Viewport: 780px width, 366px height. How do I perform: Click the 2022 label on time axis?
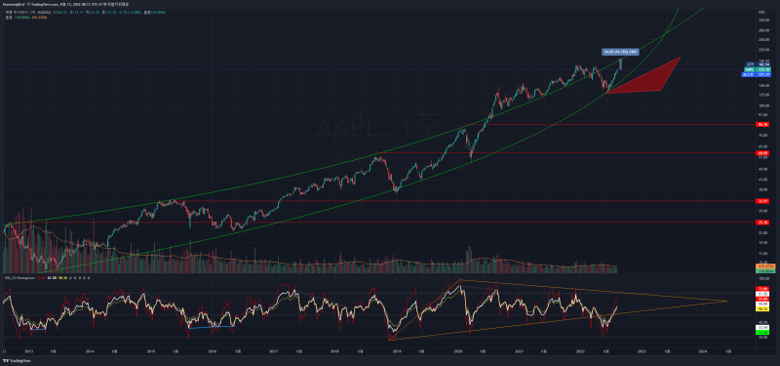581,351
